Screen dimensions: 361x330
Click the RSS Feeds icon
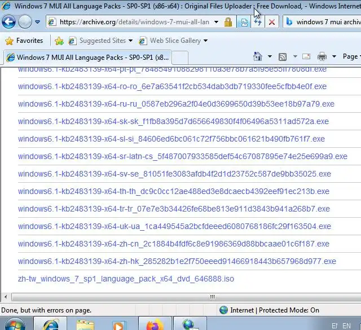click(283, 56)
